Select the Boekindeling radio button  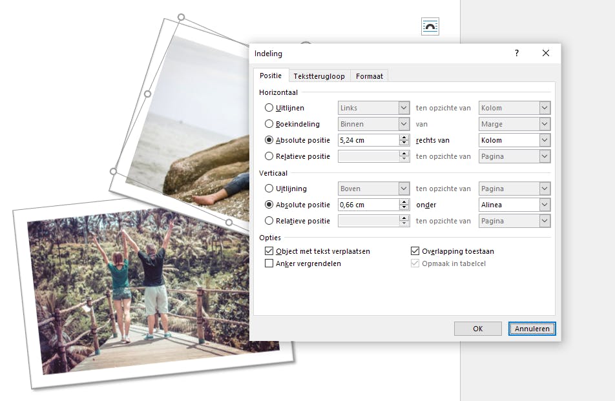pyautogui.click(x=269, y=124)
